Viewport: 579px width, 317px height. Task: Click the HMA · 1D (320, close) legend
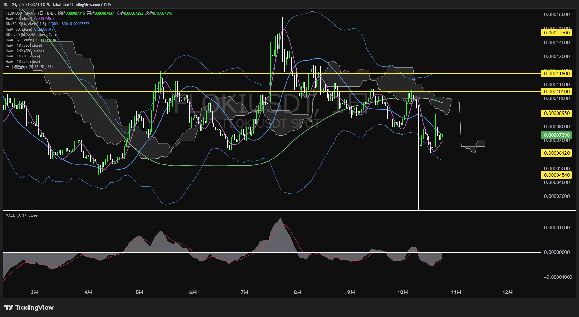coord(24,45)
